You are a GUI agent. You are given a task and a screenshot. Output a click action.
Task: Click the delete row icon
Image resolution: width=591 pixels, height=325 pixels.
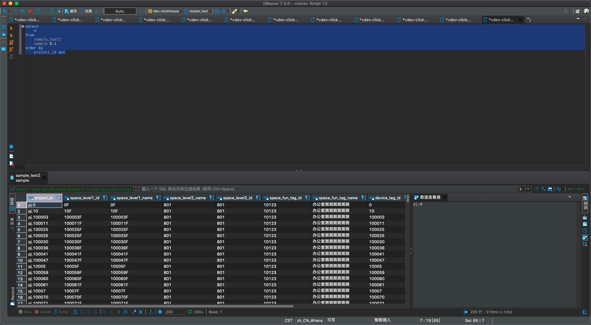pyautogui.click(x=96, y=312)
